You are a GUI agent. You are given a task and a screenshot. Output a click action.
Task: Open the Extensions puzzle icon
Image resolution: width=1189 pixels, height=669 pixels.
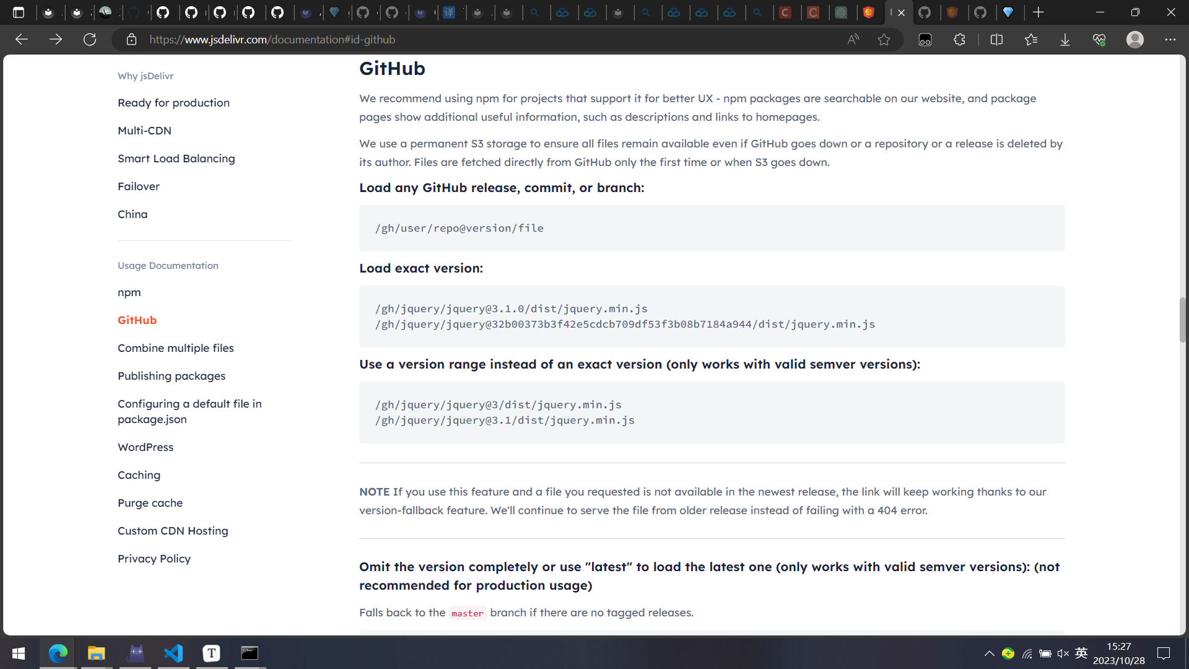click(x=959, y=40)
